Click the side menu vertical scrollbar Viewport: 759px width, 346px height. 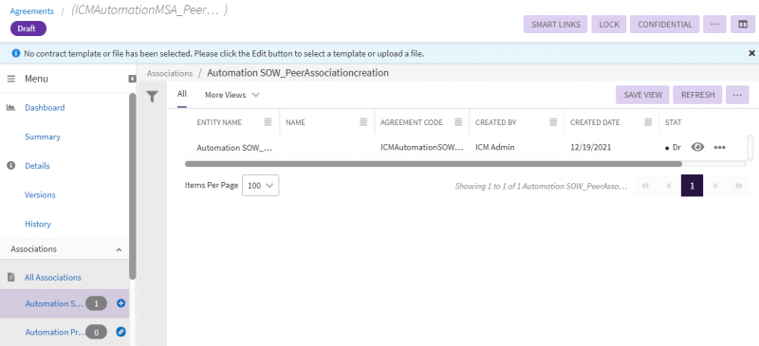(133, 187)
